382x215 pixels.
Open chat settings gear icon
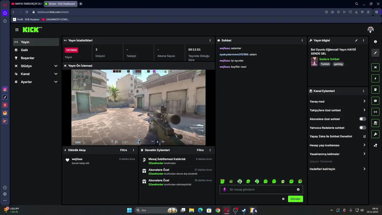point(283,199)
